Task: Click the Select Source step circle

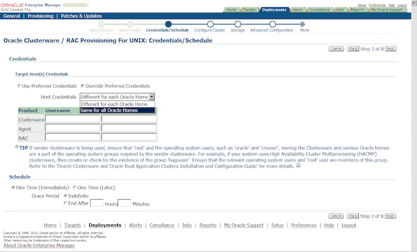Action: coord(101,24)
